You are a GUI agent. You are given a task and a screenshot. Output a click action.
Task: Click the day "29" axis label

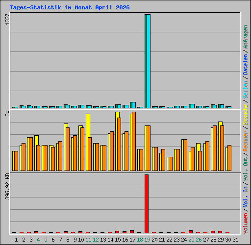pos(221,240)
